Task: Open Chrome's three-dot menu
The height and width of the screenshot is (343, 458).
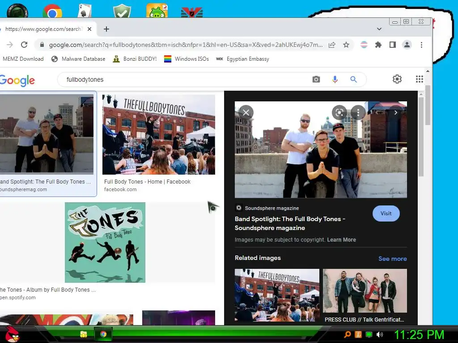Action: [x=421, y=45]
